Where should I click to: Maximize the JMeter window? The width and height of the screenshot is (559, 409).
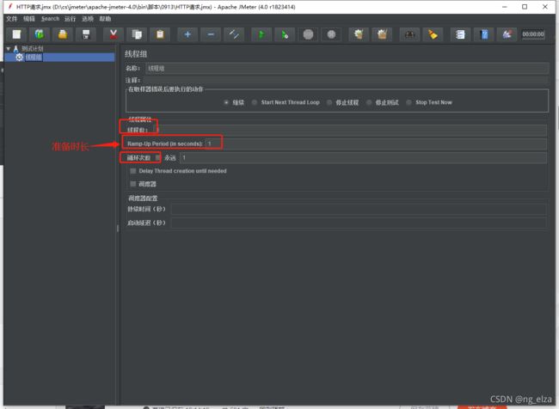pos(525,7)
